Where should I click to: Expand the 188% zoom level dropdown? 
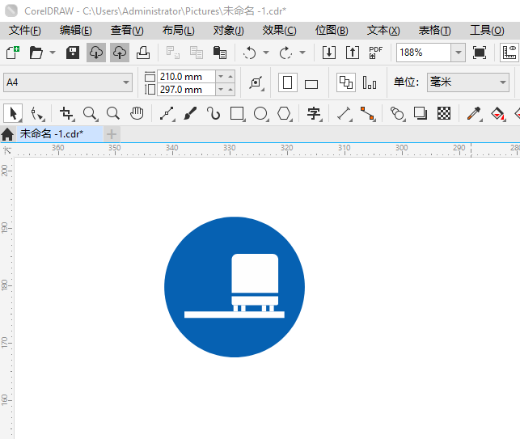coord(458,53)
